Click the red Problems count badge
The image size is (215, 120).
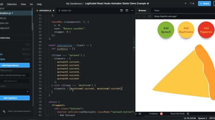(161, 114)
